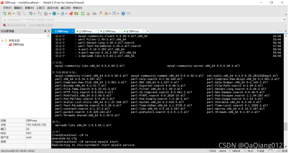
Task: Click the Disconnect toolbar icon
Action: (19, 14)
